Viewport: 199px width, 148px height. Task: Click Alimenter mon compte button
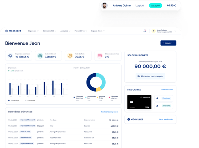(x=150, y=76)
